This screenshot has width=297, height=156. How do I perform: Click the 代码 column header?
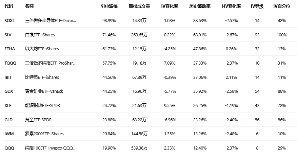[x=9, y=6]
